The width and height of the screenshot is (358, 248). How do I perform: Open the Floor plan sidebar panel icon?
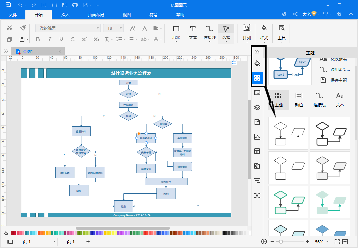[x=257, y=166]
